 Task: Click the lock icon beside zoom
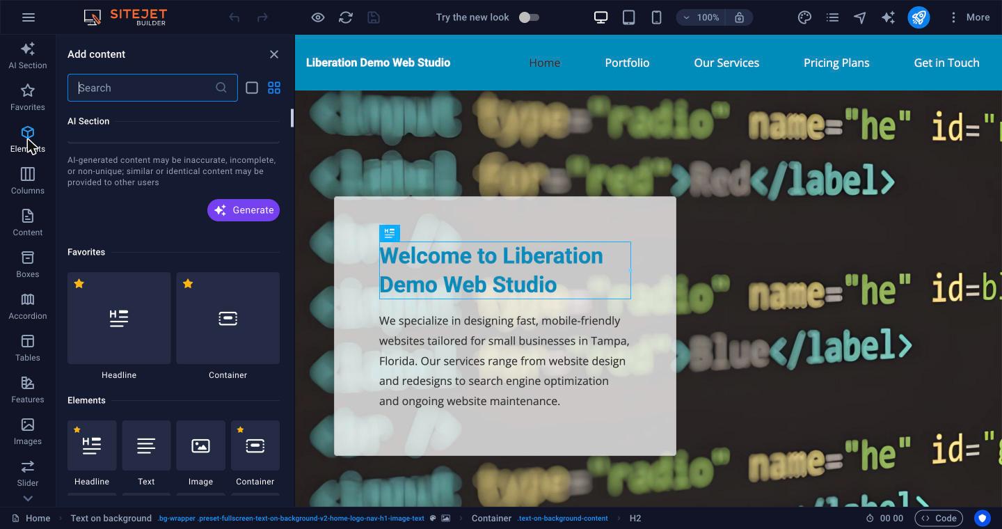[x=740, y=17]
